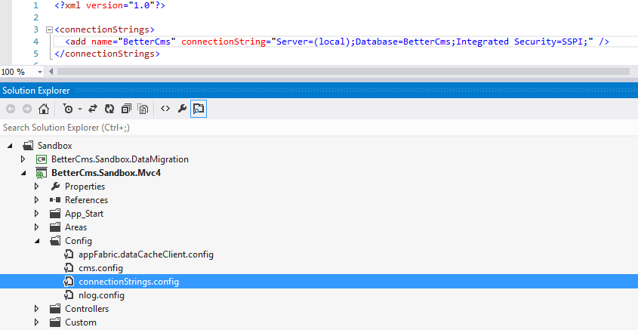This screenshot has width=638, height=330.
Task: Toggle Show All Files icon
Action: 143,109
